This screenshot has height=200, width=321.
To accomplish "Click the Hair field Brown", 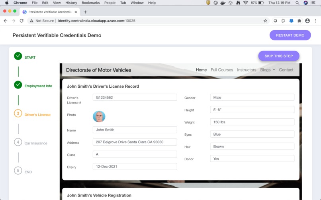I will click(252, 146).
